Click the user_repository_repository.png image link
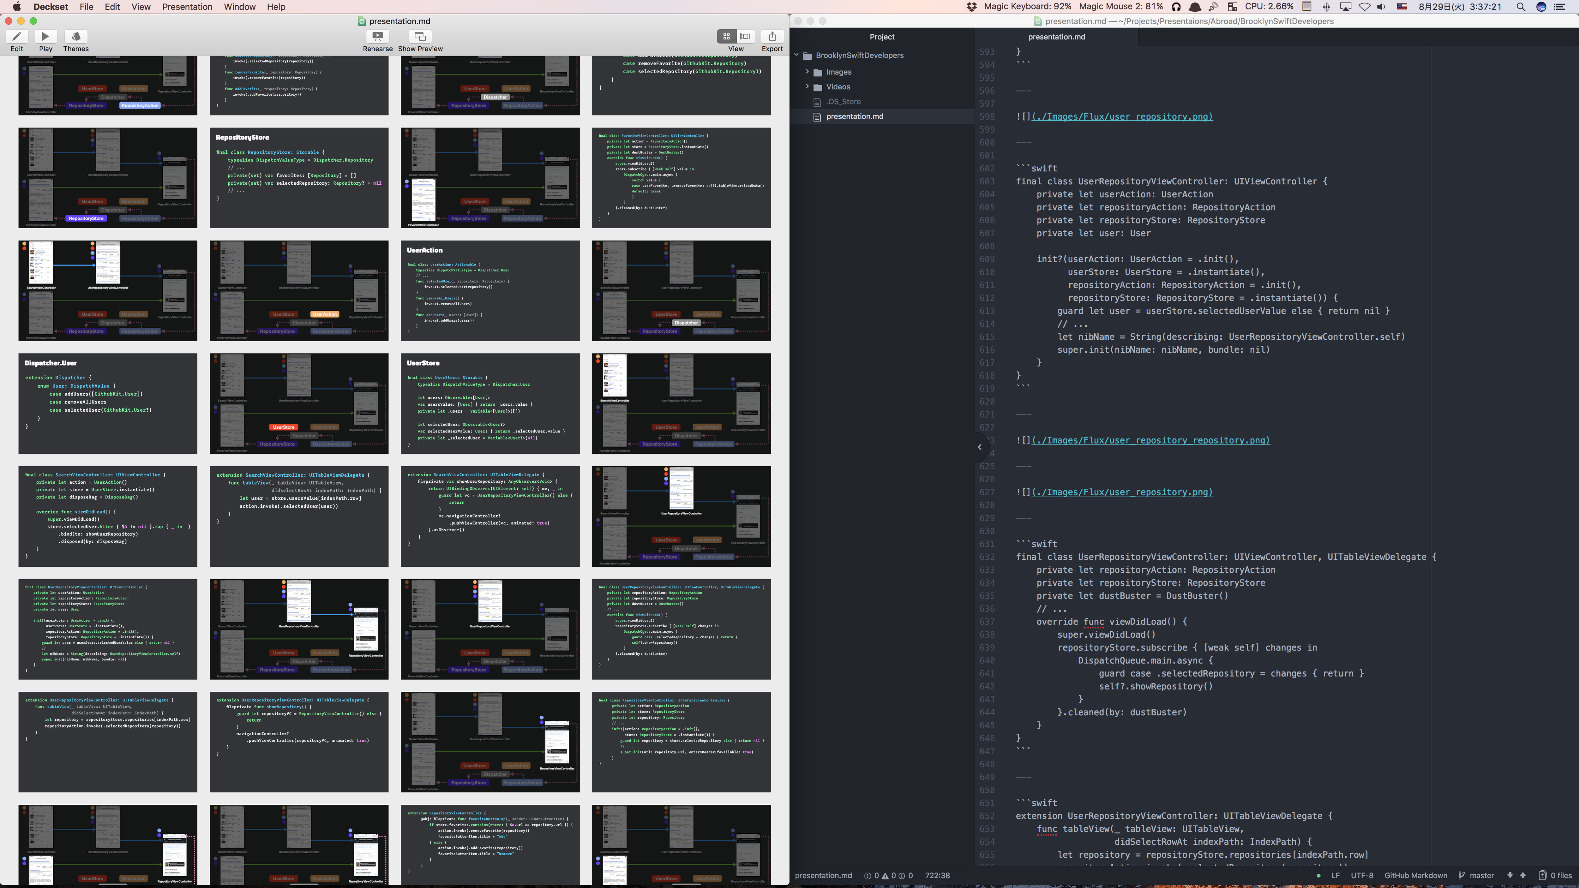The image size is (1579, 888). tap(1150, 440)
